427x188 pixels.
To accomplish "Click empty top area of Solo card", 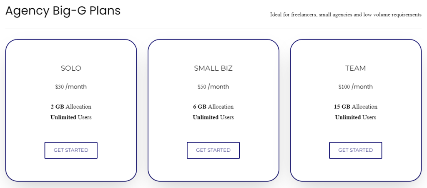I will [x=71, y=51].
